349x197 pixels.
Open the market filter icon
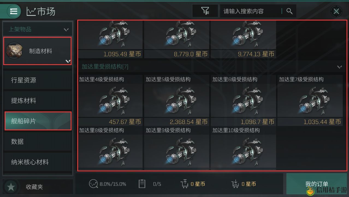pos(205,11)
